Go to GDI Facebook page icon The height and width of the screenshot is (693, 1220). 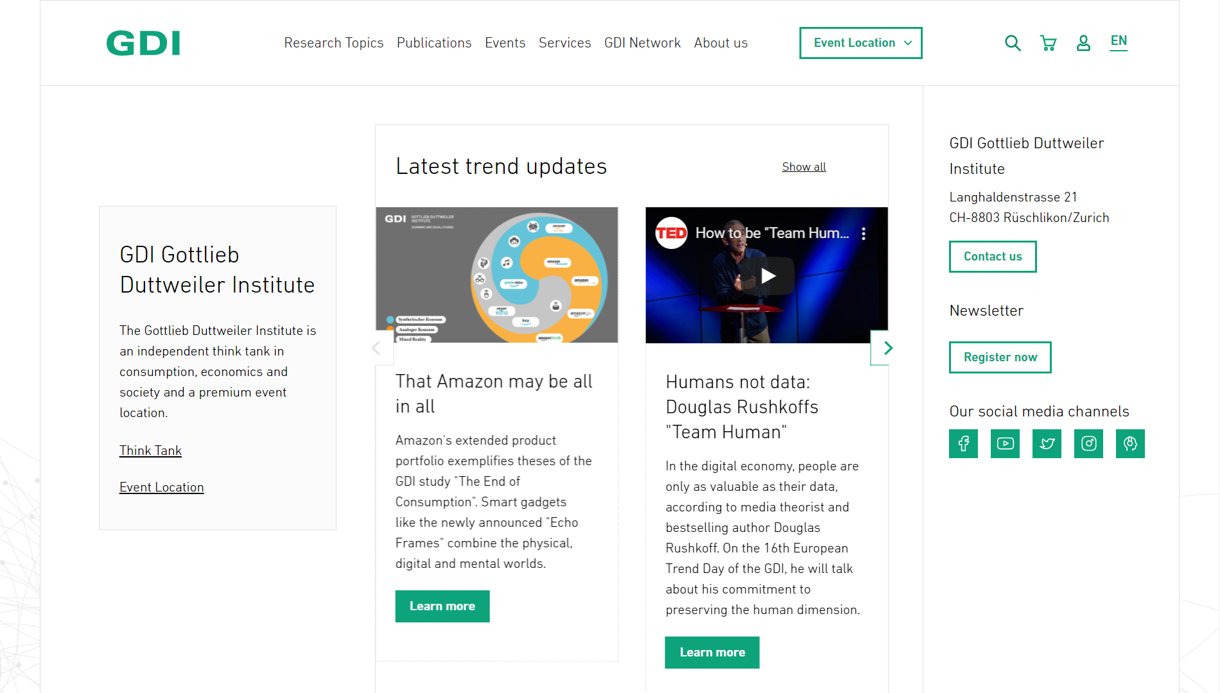[963, 443]
